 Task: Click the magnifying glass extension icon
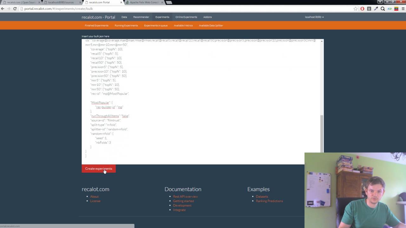[x=383, y=9]
